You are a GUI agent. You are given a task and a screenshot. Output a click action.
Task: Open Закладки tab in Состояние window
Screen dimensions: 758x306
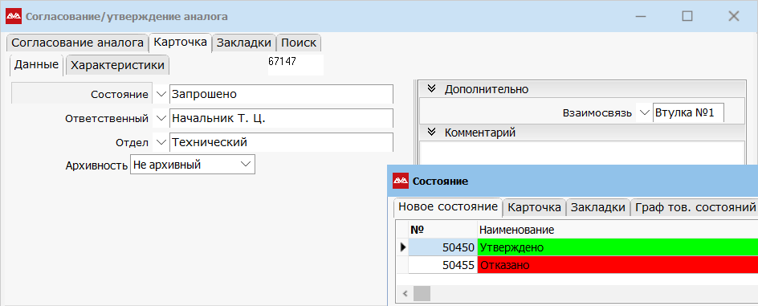tap(598, 208)
